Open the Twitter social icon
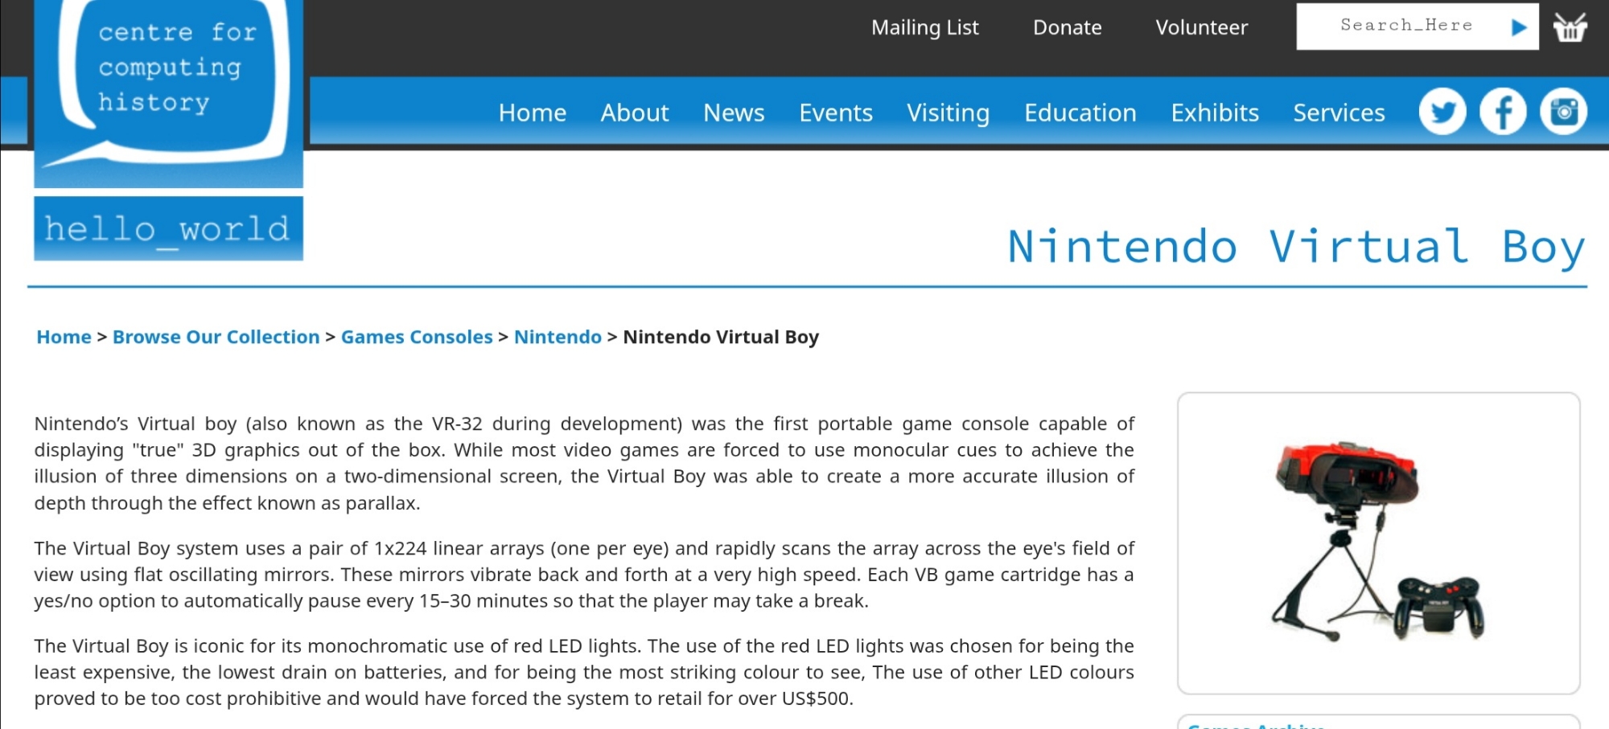 point(1442,112)
